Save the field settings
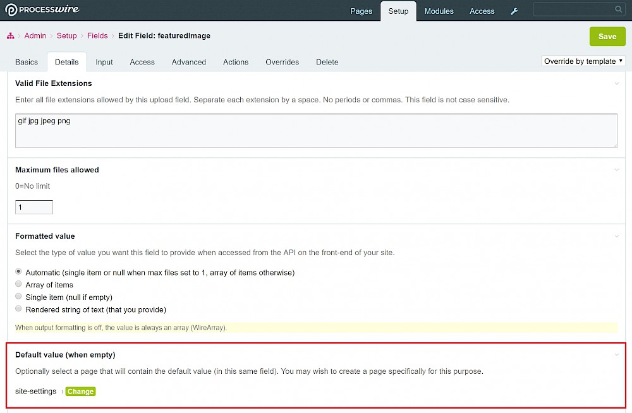632x413 pixels. [607, 36]
